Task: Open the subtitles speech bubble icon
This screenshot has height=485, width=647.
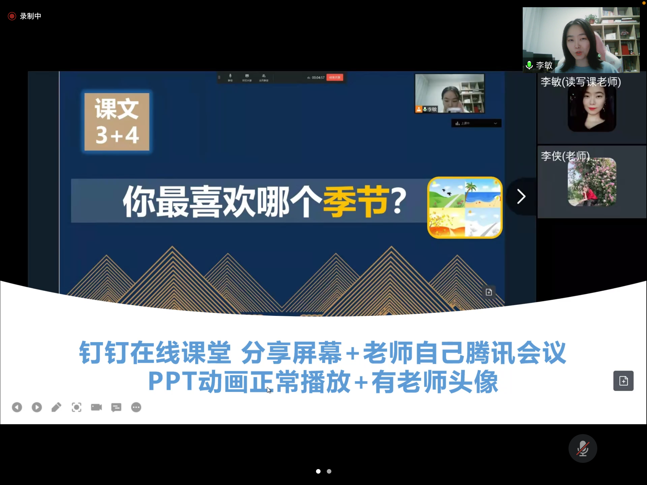Action: coord(116,407)
